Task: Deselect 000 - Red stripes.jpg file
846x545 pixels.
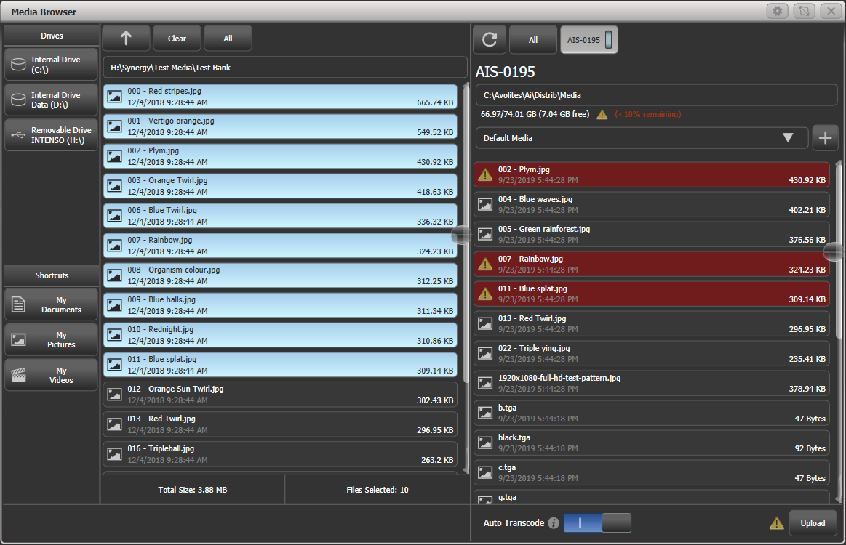Action: 280,97
